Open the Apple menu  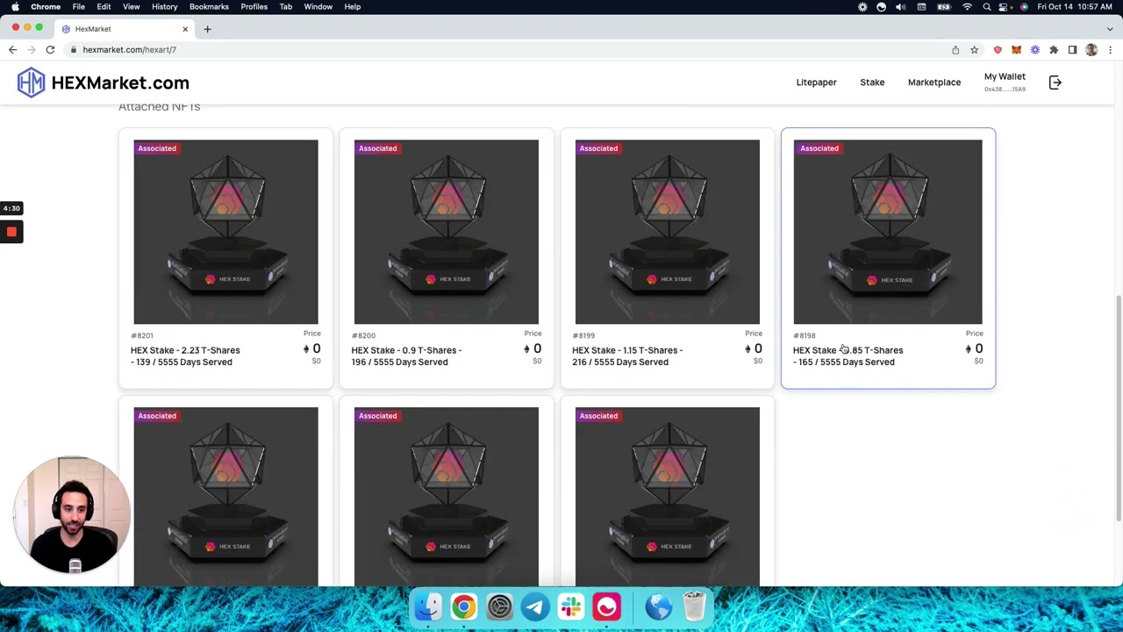coord(15,7)
